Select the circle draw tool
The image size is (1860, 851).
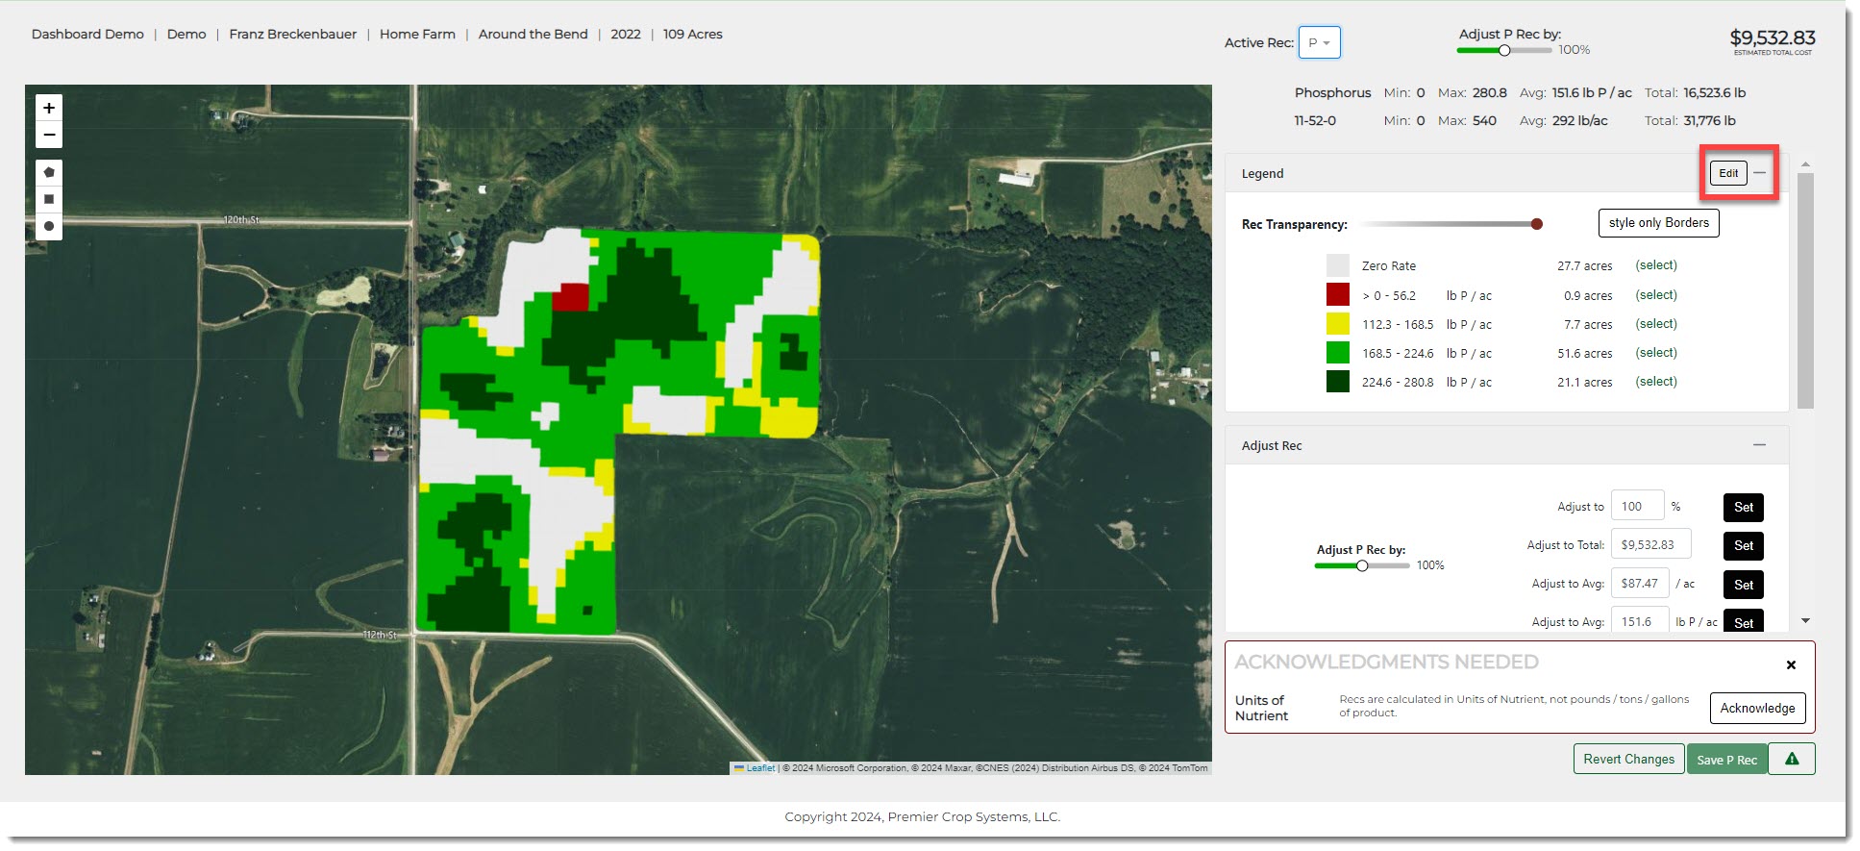pyautogui.click(x=49, y=227)
